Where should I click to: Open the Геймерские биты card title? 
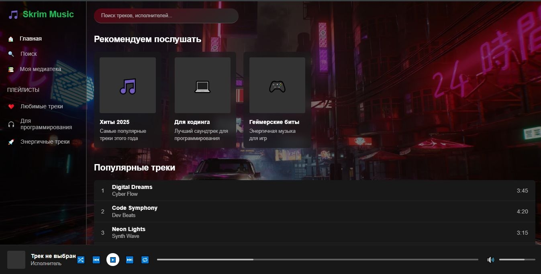tap(274, 122)
